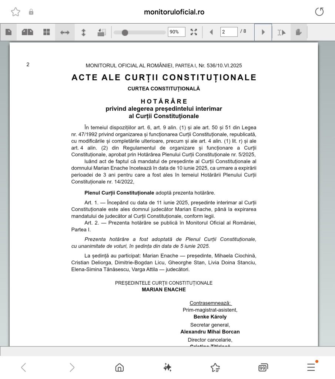
Task: Activate the text selection tool
Action: (281, 32)
